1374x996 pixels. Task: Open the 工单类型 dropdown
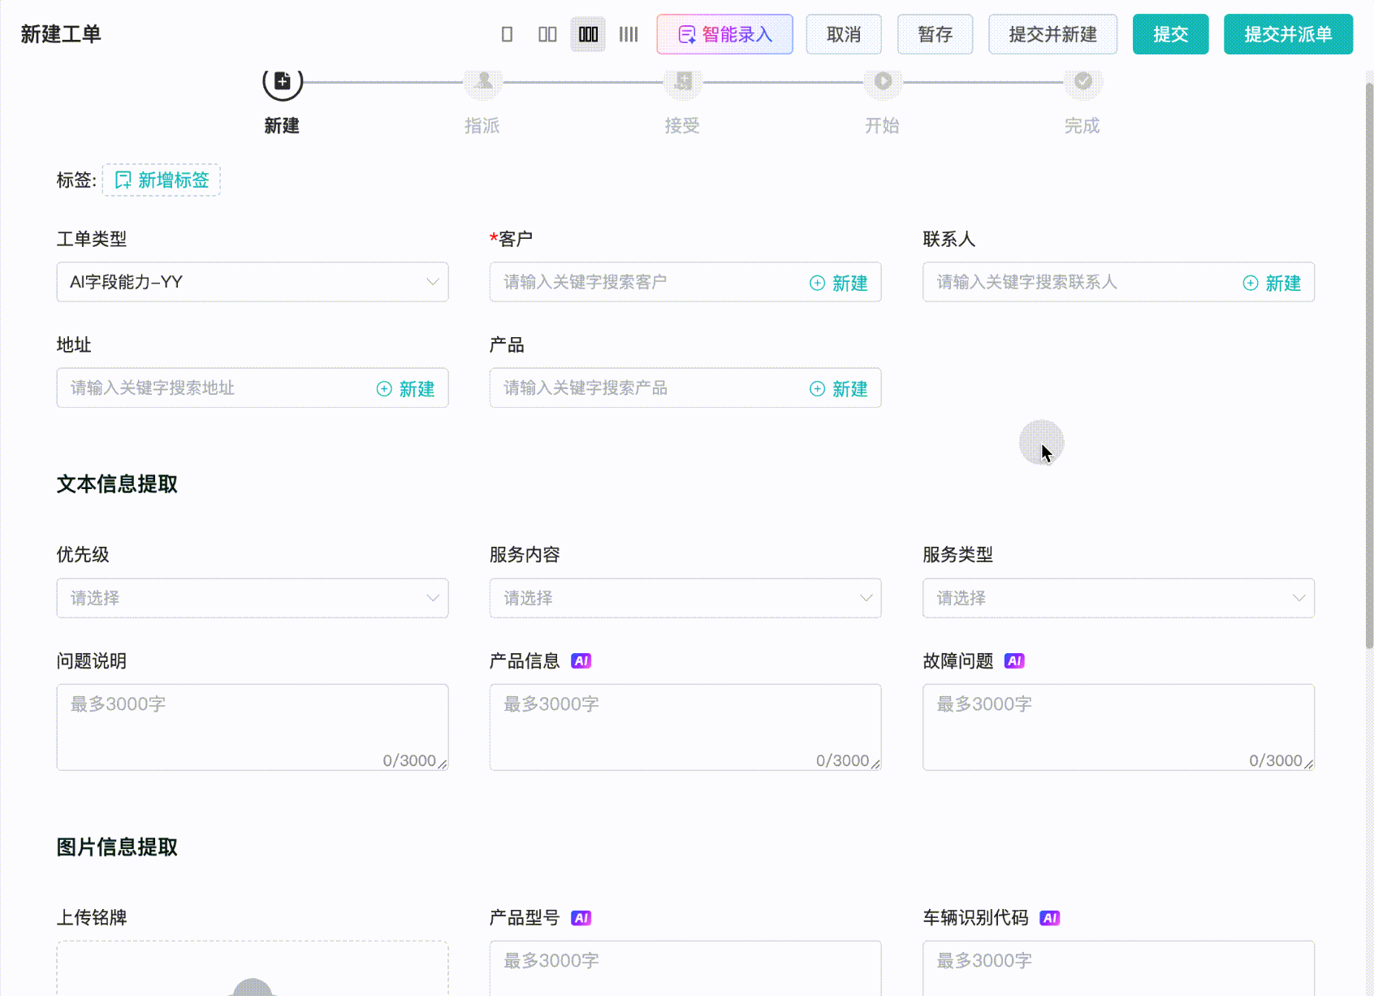[252, 282]
